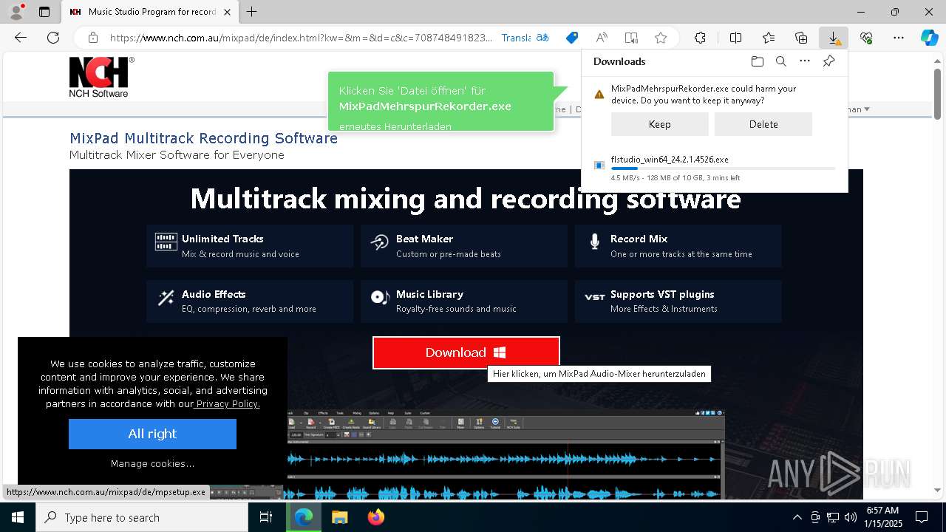The height and width of the screenshot is (532, 946).
Task: Open the Windows Start menu
Action: click(18, 517)
